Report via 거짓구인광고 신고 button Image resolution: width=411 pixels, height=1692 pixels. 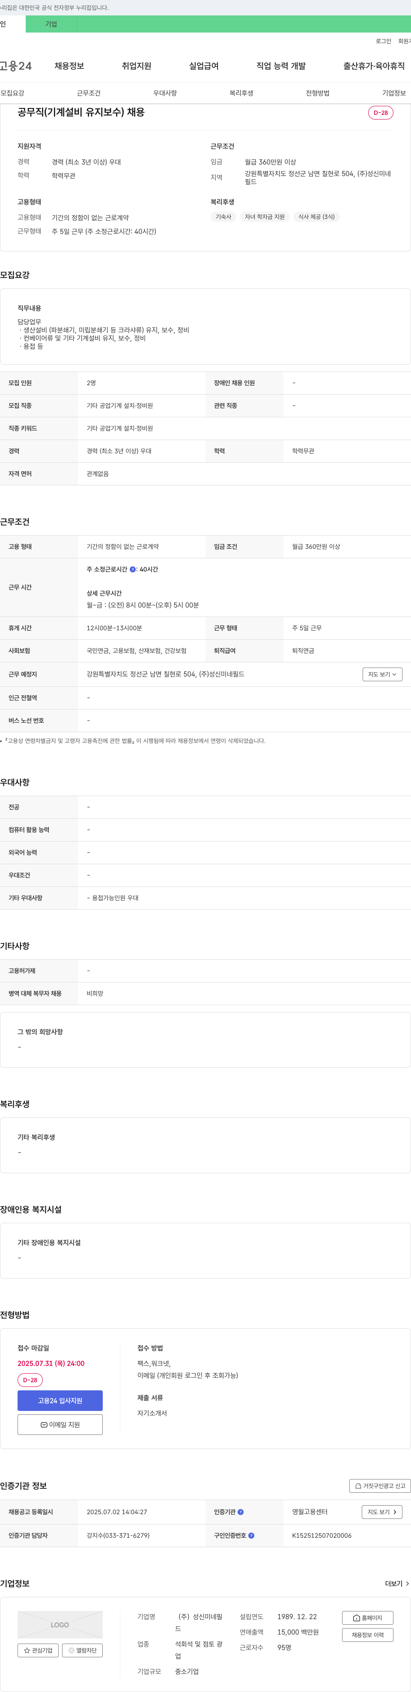coord(380,1485)
